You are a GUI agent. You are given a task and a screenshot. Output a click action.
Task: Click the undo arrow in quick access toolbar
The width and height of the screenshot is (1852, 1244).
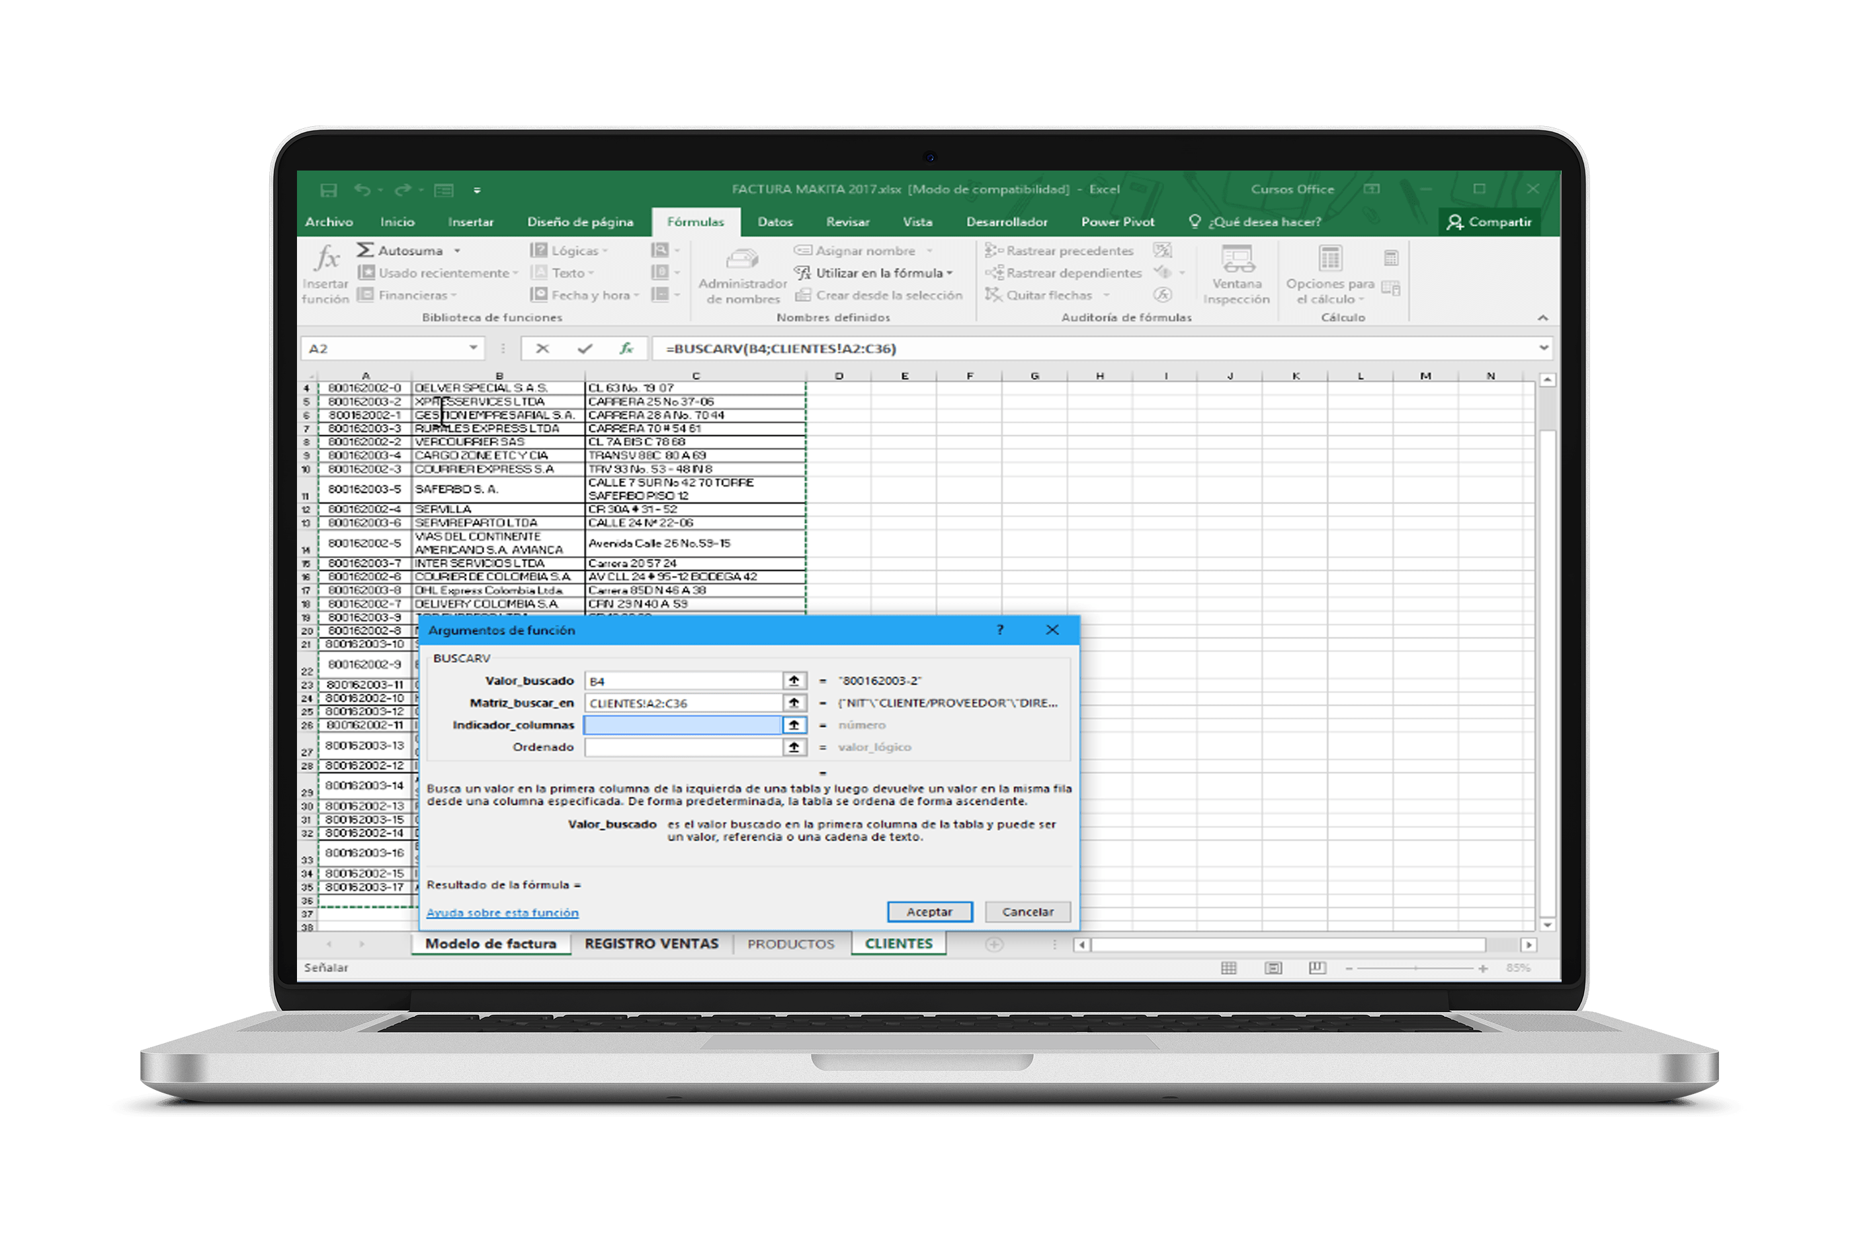pos(362,190)
